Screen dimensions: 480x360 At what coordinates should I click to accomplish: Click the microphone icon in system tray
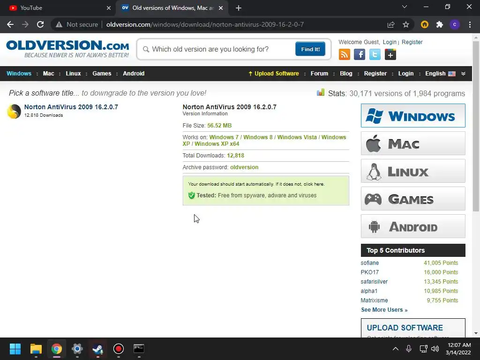409,349
